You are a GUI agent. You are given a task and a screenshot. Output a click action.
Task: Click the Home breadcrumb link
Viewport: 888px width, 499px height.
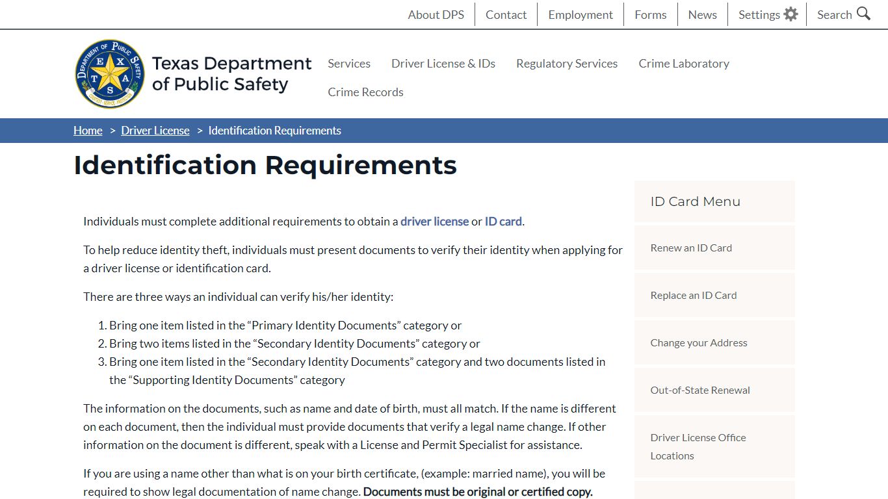(88, 131)
